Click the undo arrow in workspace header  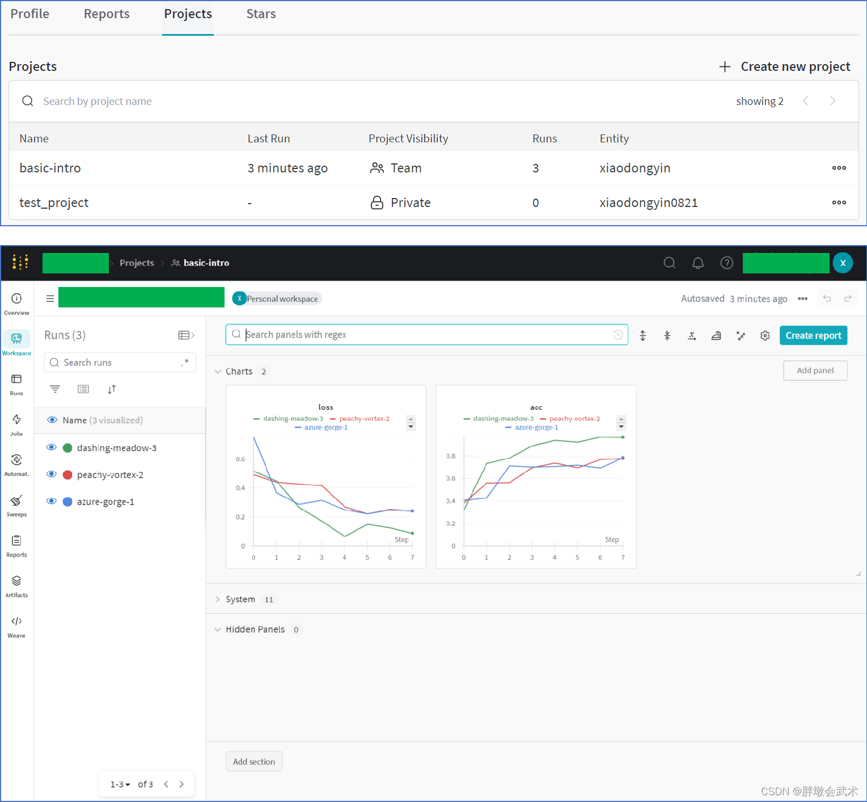pos(827,298)
